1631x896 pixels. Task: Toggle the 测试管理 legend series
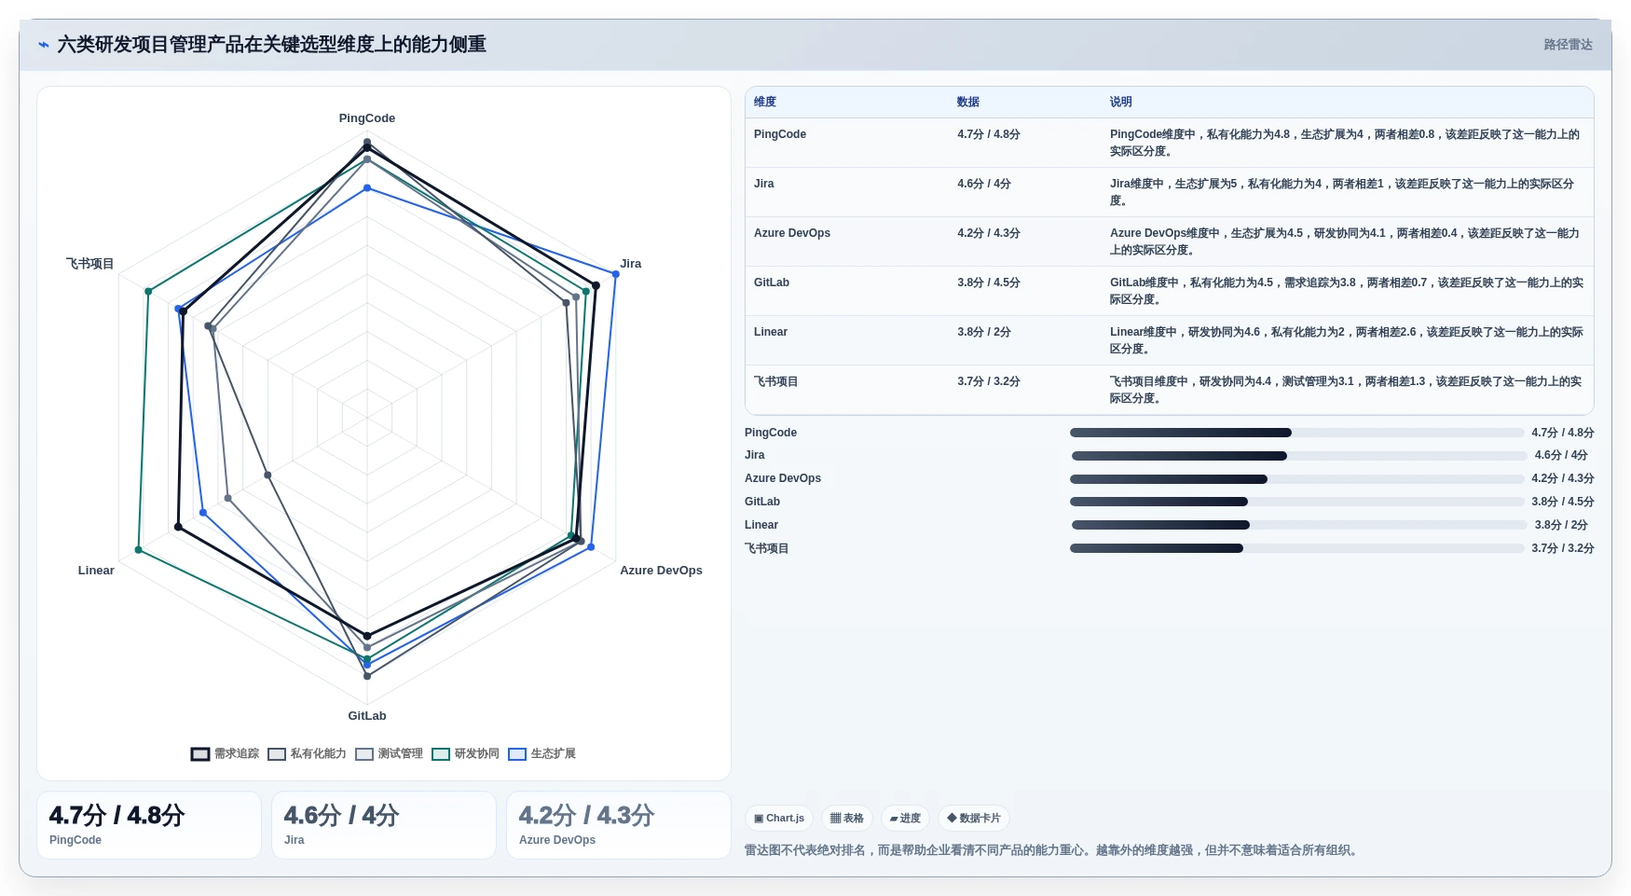(389, 753)
